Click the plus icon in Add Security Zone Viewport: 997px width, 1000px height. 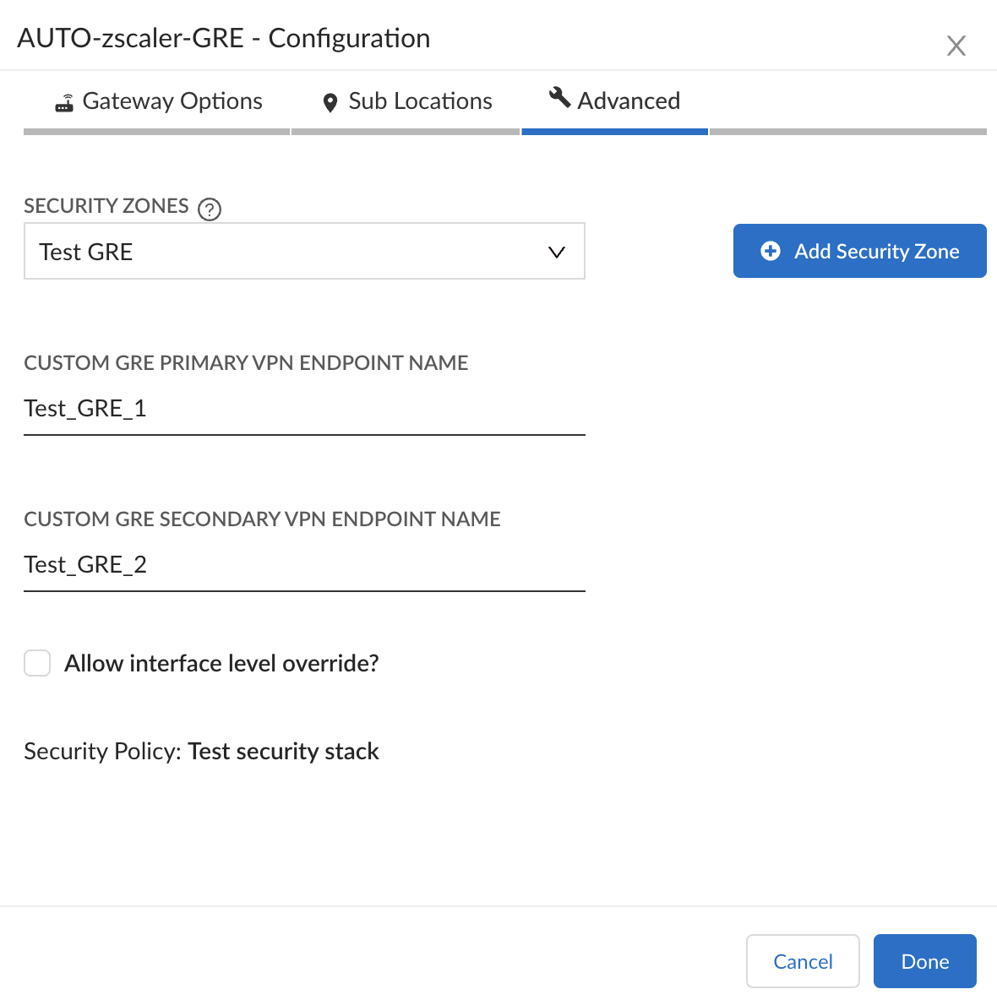click(x=771, y=251)
